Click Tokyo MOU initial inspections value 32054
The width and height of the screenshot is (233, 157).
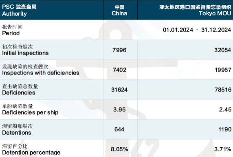pyautogui.click(x=222, y=50)
